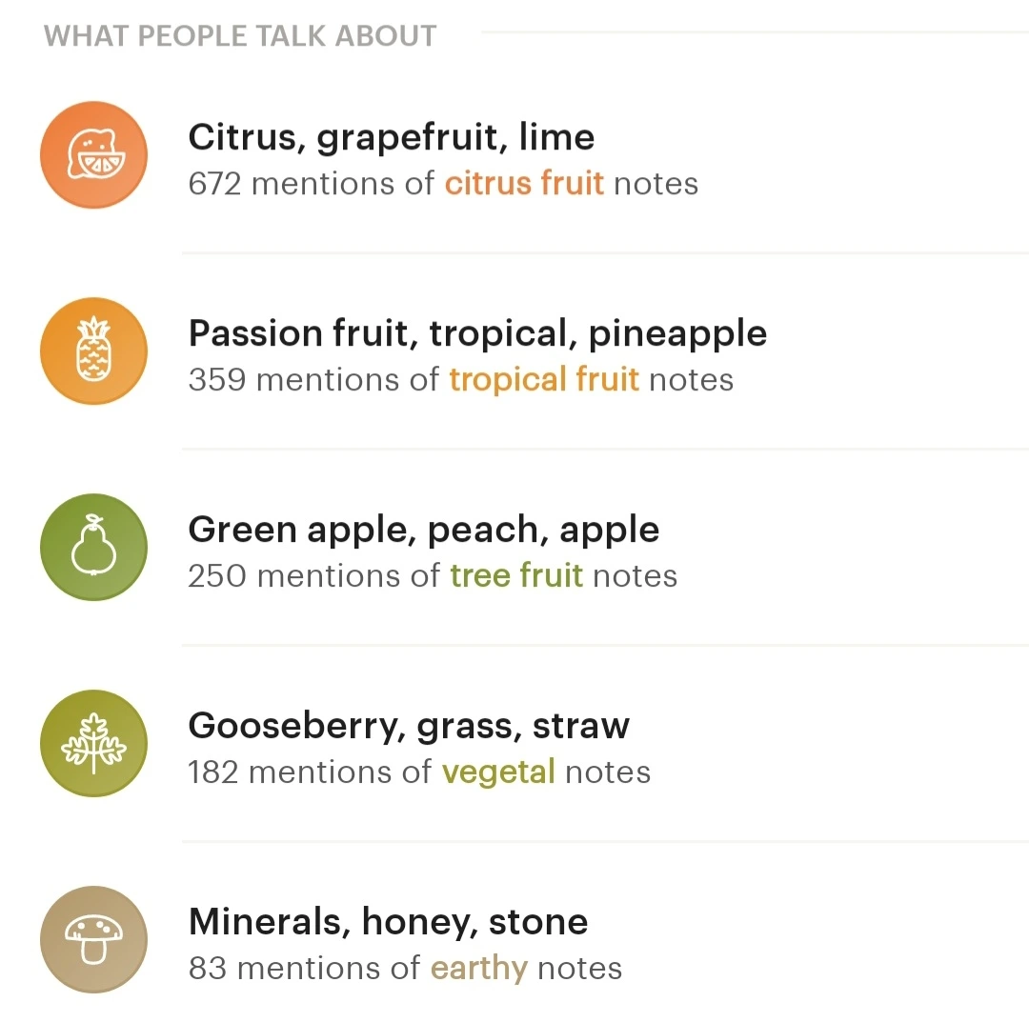Tap the green pear tree fruit icon
1029x1022 pixels.
(93, 548)
